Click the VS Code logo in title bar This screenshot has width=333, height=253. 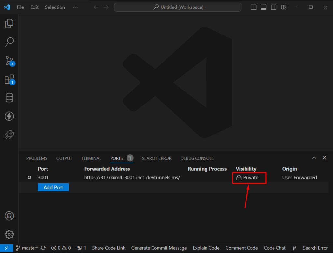[7, 7]
